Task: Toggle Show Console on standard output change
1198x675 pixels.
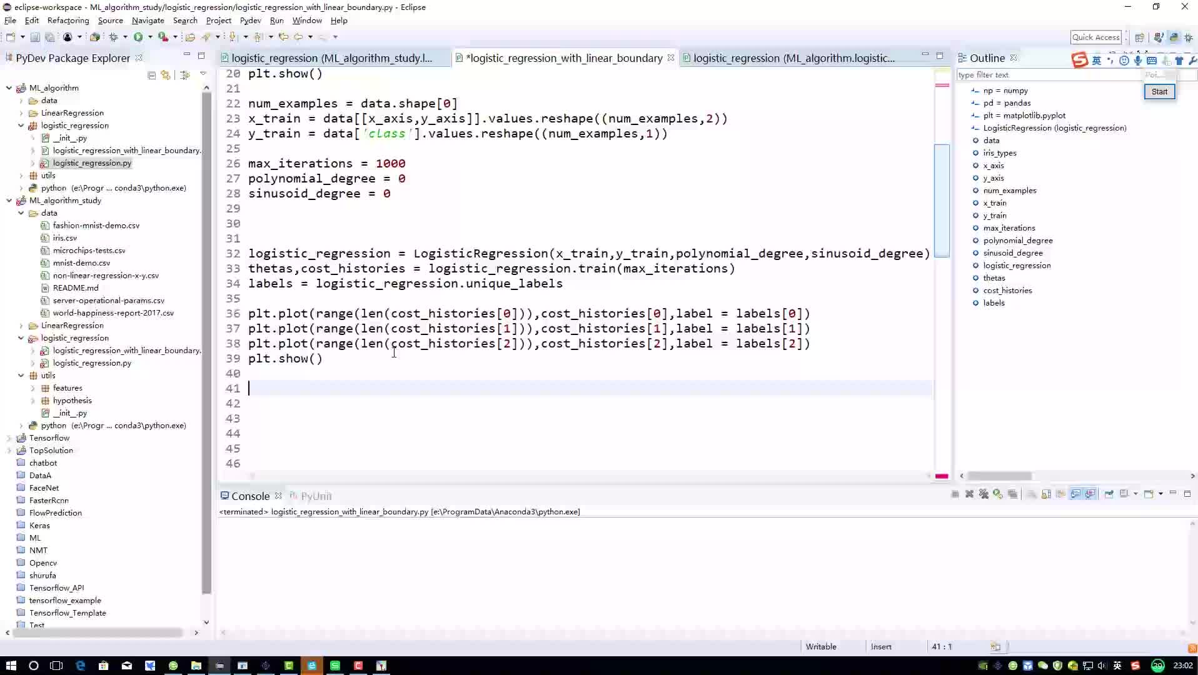Action: (1075, 494)
